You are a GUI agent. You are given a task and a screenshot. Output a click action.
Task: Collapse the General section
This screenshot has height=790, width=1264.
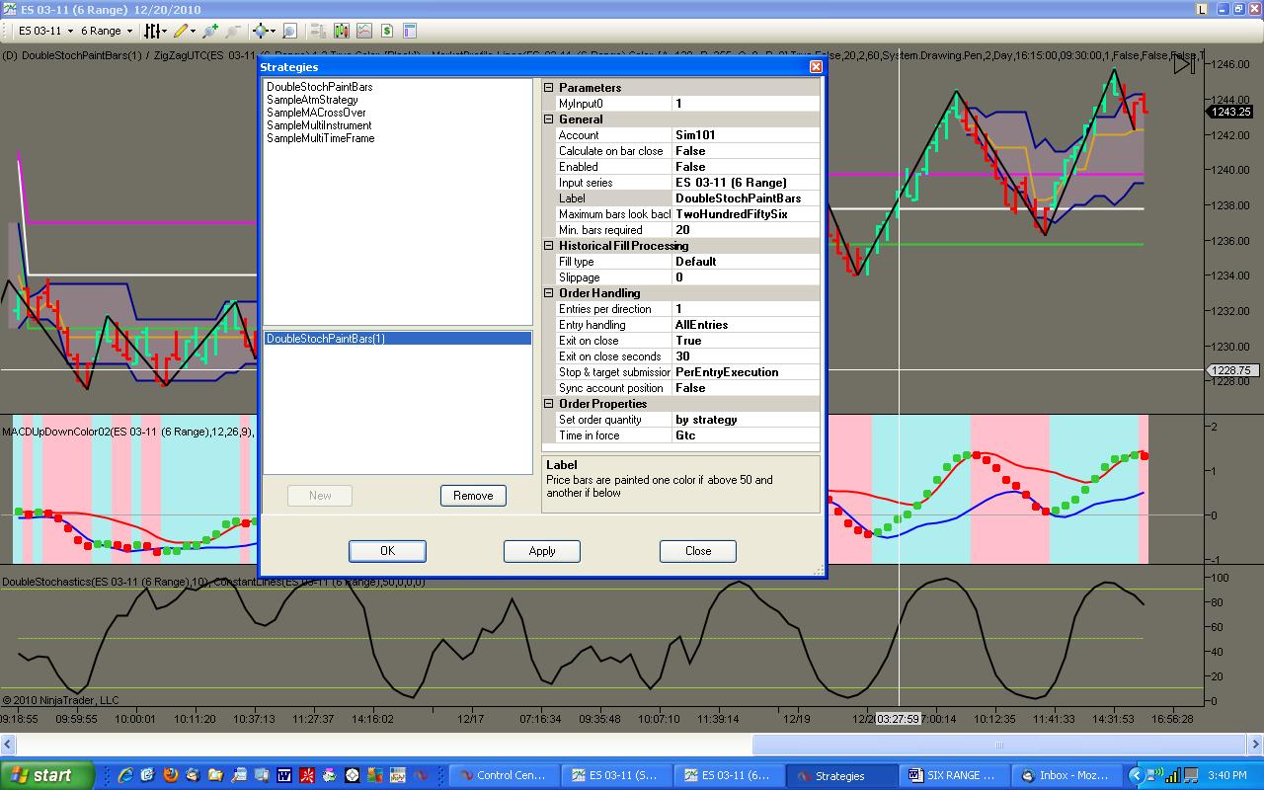point(549,119)
